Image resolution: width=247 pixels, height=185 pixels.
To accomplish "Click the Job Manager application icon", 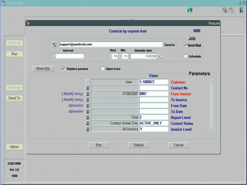I will [x=3, y=3].
